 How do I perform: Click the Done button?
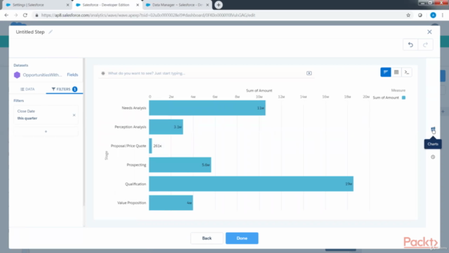click(242, 238)
